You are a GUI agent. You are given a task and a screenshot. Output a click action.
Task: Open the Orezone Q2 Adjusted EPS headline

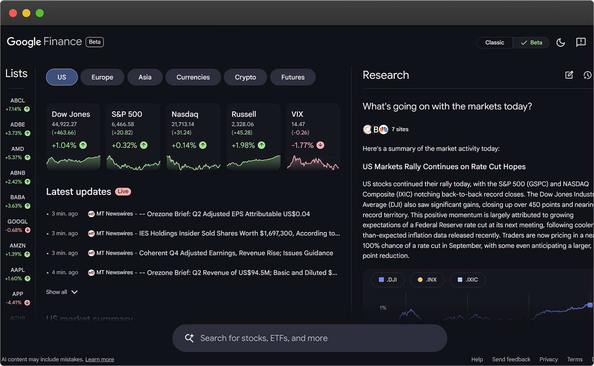(x=224, y=214)
